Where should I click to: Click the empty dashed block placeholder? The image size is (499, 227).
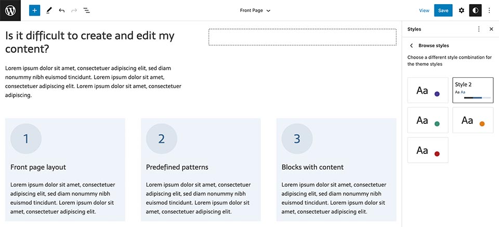pos(302,37)
